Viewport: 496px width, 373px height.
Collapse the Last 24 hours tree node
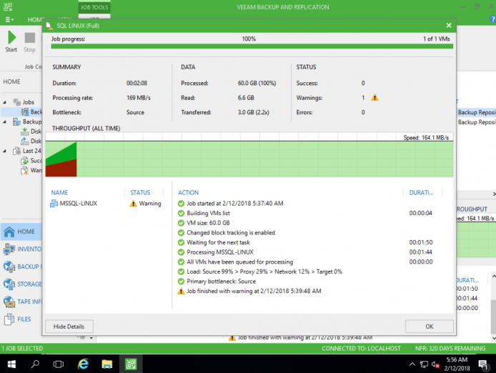pos(4,151)
